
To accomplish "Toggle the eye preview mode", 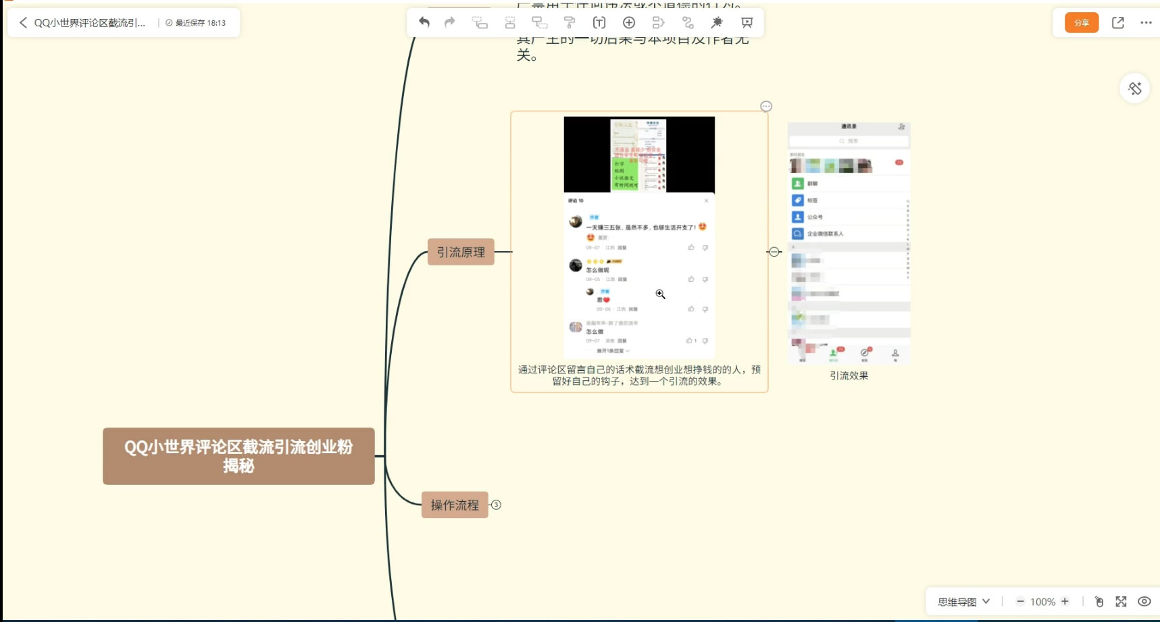I will (1144, 601).
